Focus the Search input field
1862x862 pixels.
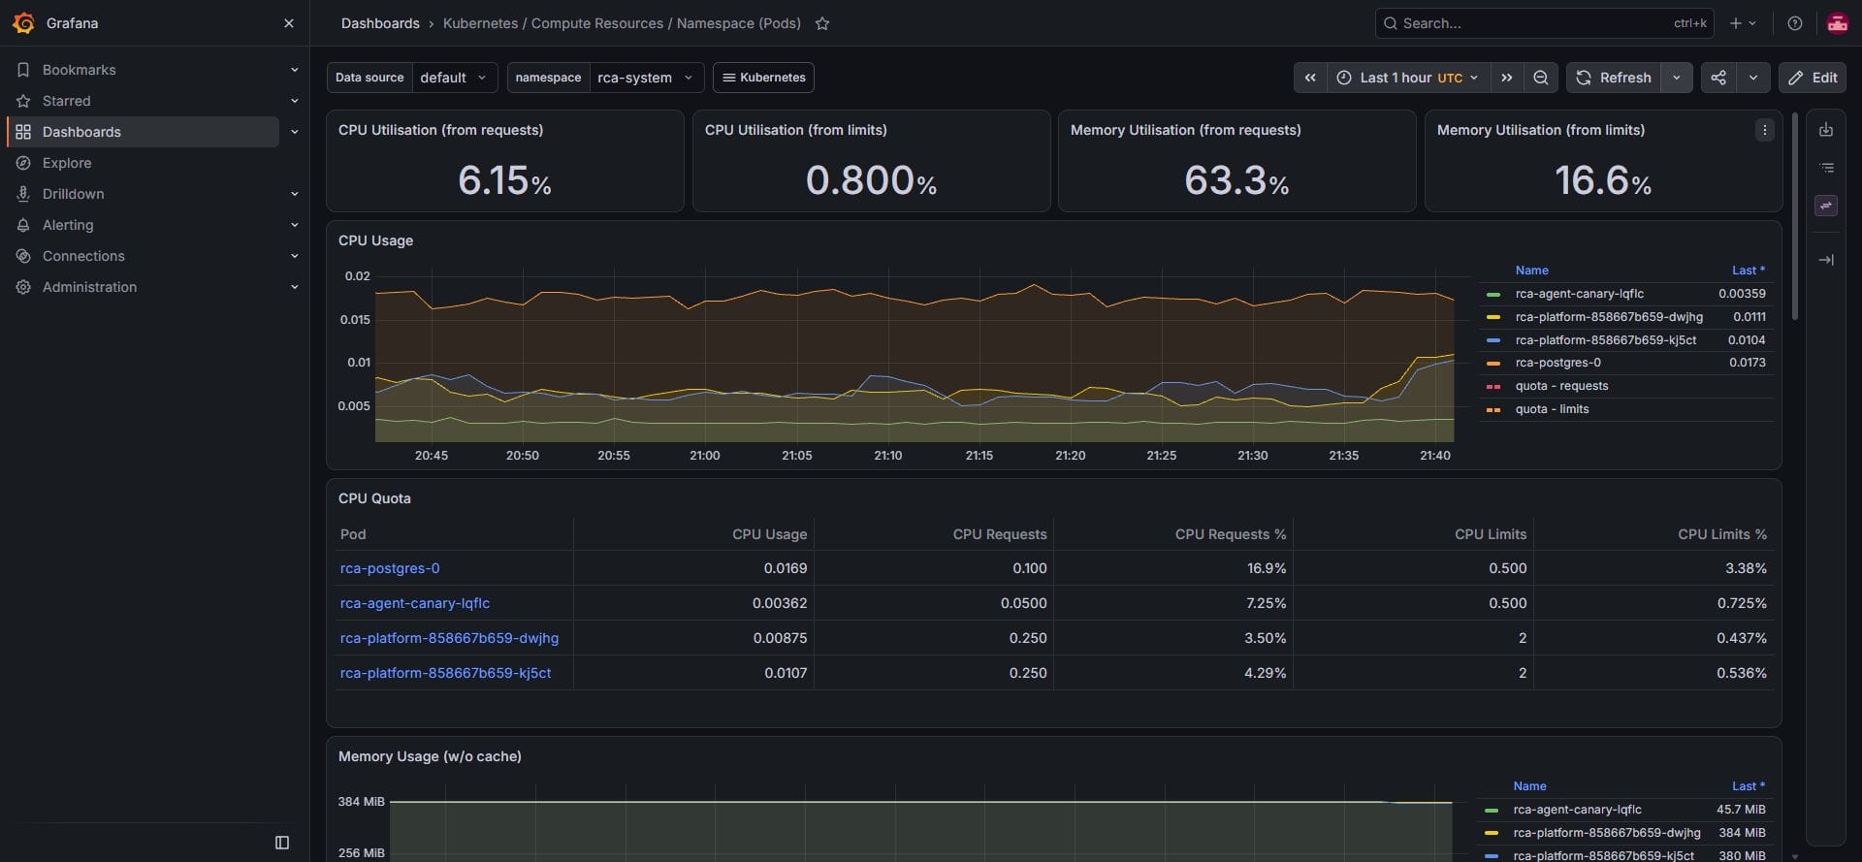click(x=1544, y=23)
